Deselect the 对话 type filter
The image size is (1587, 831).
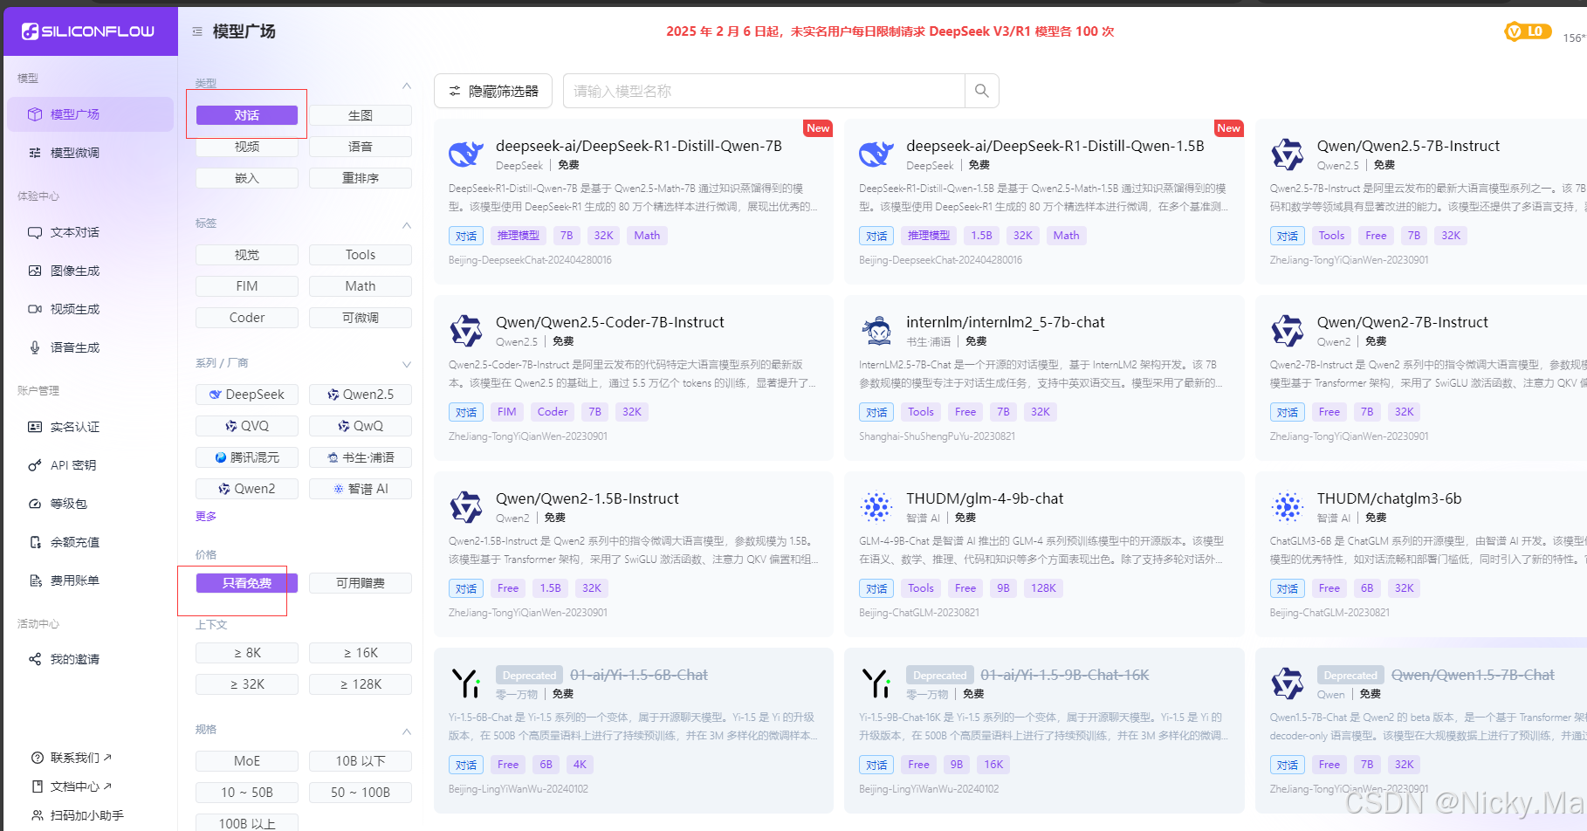click(247, 115)
